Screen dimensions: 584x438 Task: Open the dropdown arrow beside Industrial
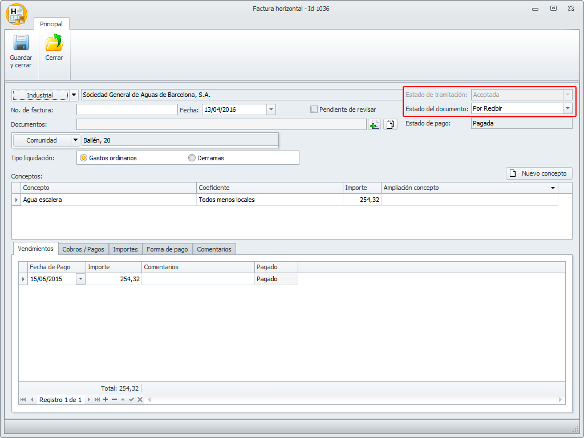pyautogui.click(x=74, y=95)
